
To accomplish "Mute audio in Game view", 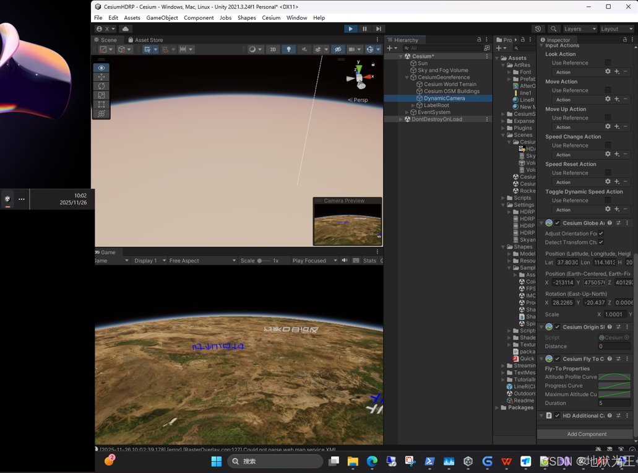I will pyautogui.click(x=345, y=261).
